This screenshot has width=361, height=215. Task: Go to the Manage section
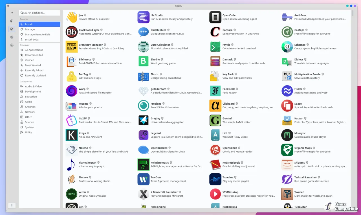39,29
